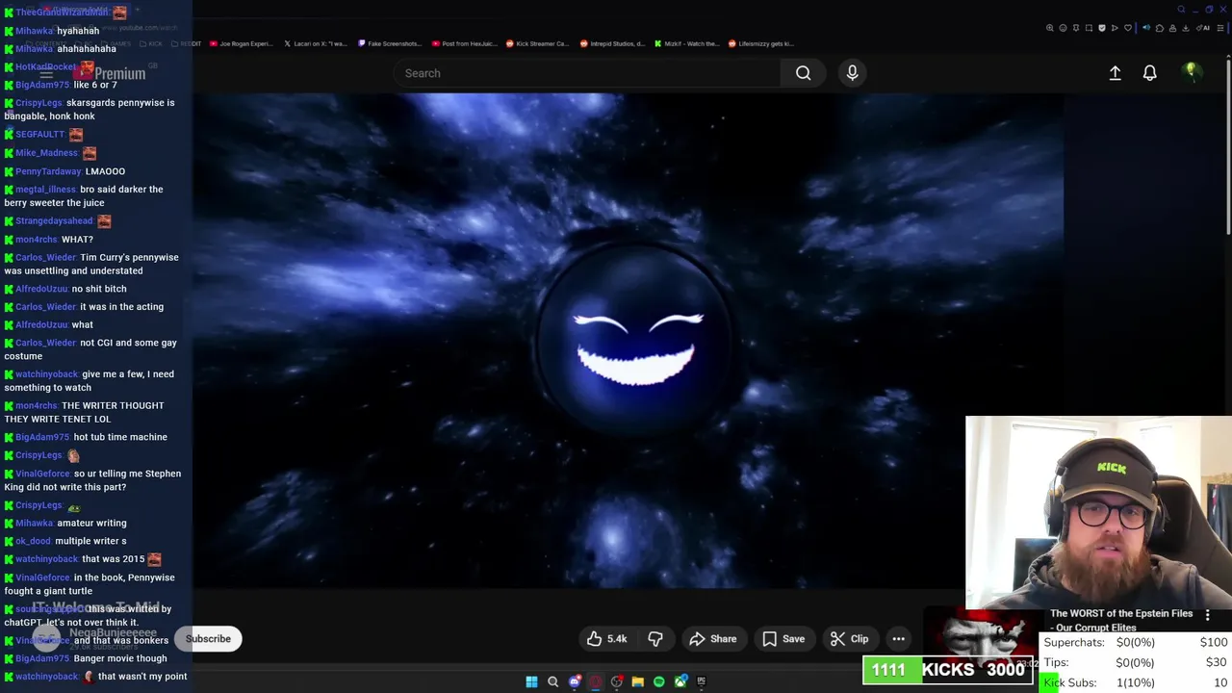The width and height of the screenshot is (1232, 693).
Task: Click the send/flow arrow icon in address bar
Action: point(1115,28)
